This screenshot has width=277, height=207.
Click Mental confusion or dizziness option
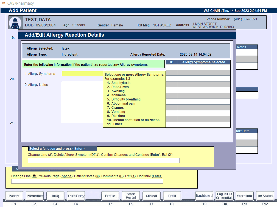point(133,120)
